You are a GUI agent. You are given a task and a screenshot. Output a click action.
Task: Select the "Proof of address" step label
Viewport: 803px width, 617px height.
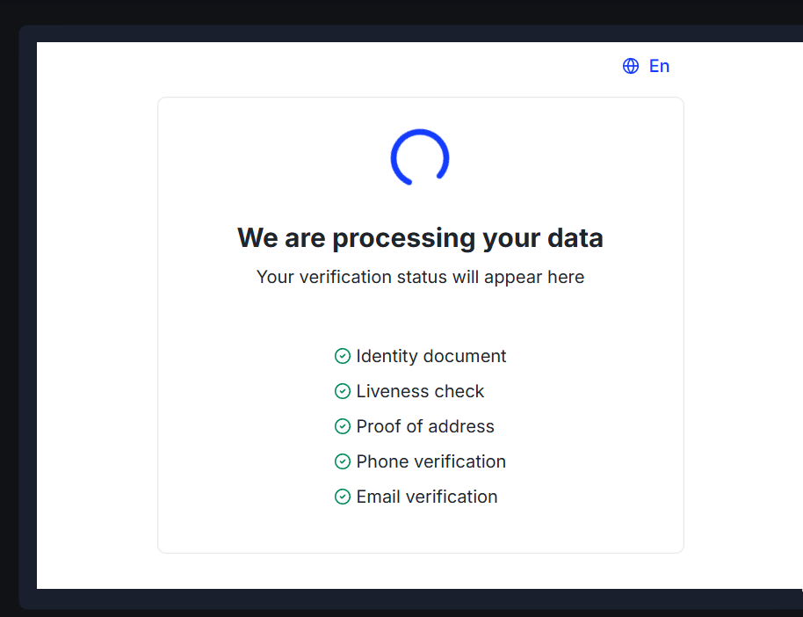tap(425, 426)
